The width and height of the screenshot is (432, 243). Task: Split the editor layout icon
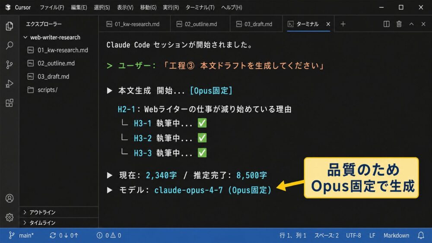click(x=386, y=24)
